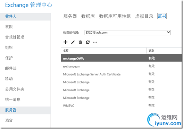Open the 数据库可用性组 tab

point(115,16)
